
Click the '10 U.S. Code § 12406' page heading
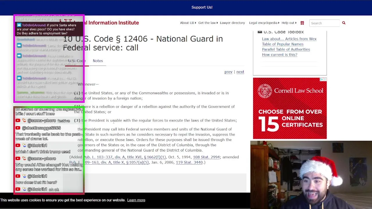143,43
